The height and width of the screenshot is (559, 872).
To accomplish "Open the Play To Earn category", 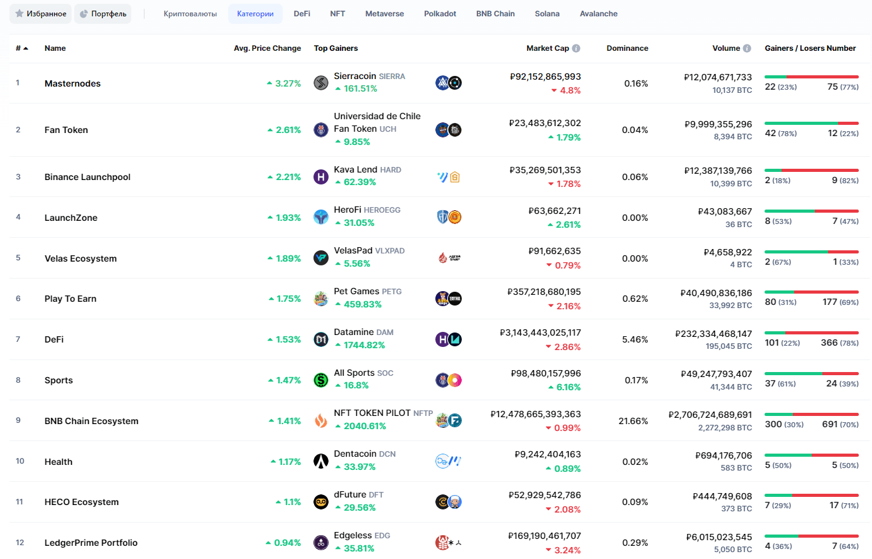I will tap(70, 299).
